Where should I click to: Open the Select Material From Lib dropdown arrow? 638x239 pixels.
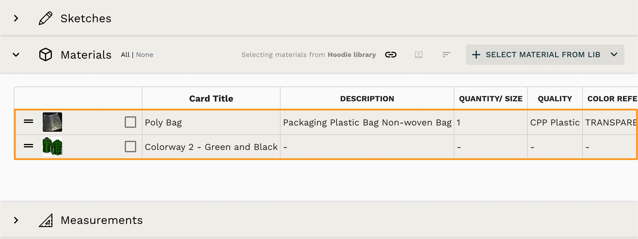(614, 55)
